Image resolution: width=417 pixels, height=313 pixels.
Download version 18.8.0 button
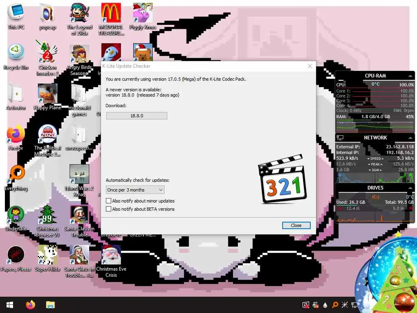[x=137, y=116]
